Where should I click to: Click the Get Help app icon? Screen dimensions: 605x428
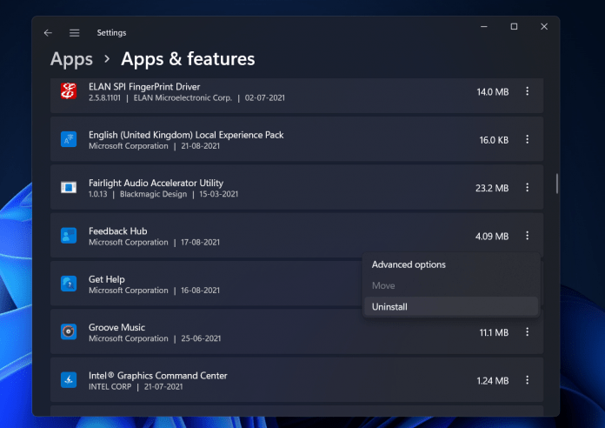click(69, 284)
